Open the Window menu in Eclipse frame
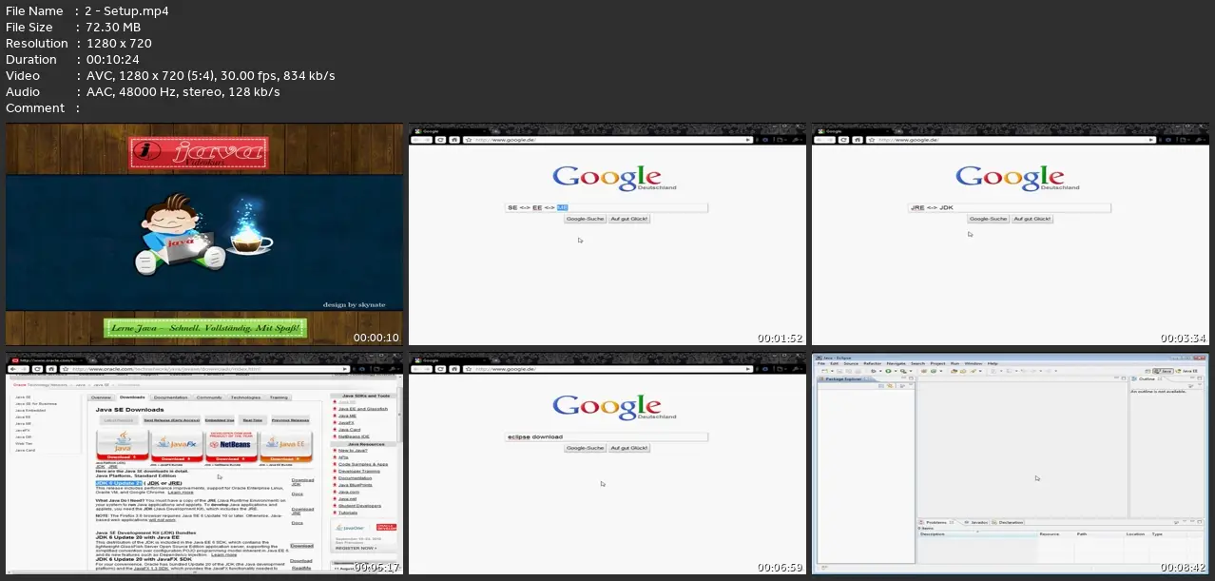Image resolution: width=1215 pixels, height=581 pixels. 973,363
